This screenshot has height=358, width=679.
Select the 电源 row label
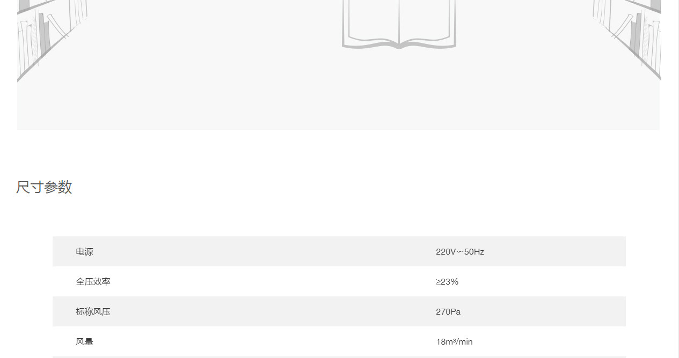[x=84, y=252]
